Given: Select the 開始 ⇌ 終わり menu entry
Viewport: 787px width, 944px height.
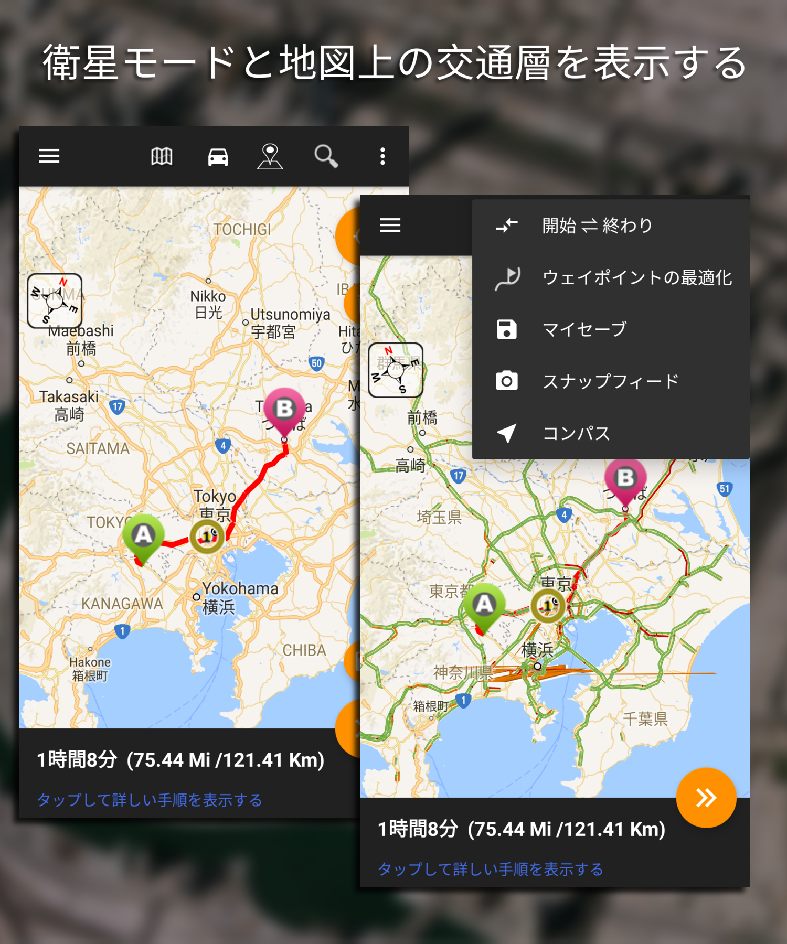Looking at the screenshot, I should [611, 226].
